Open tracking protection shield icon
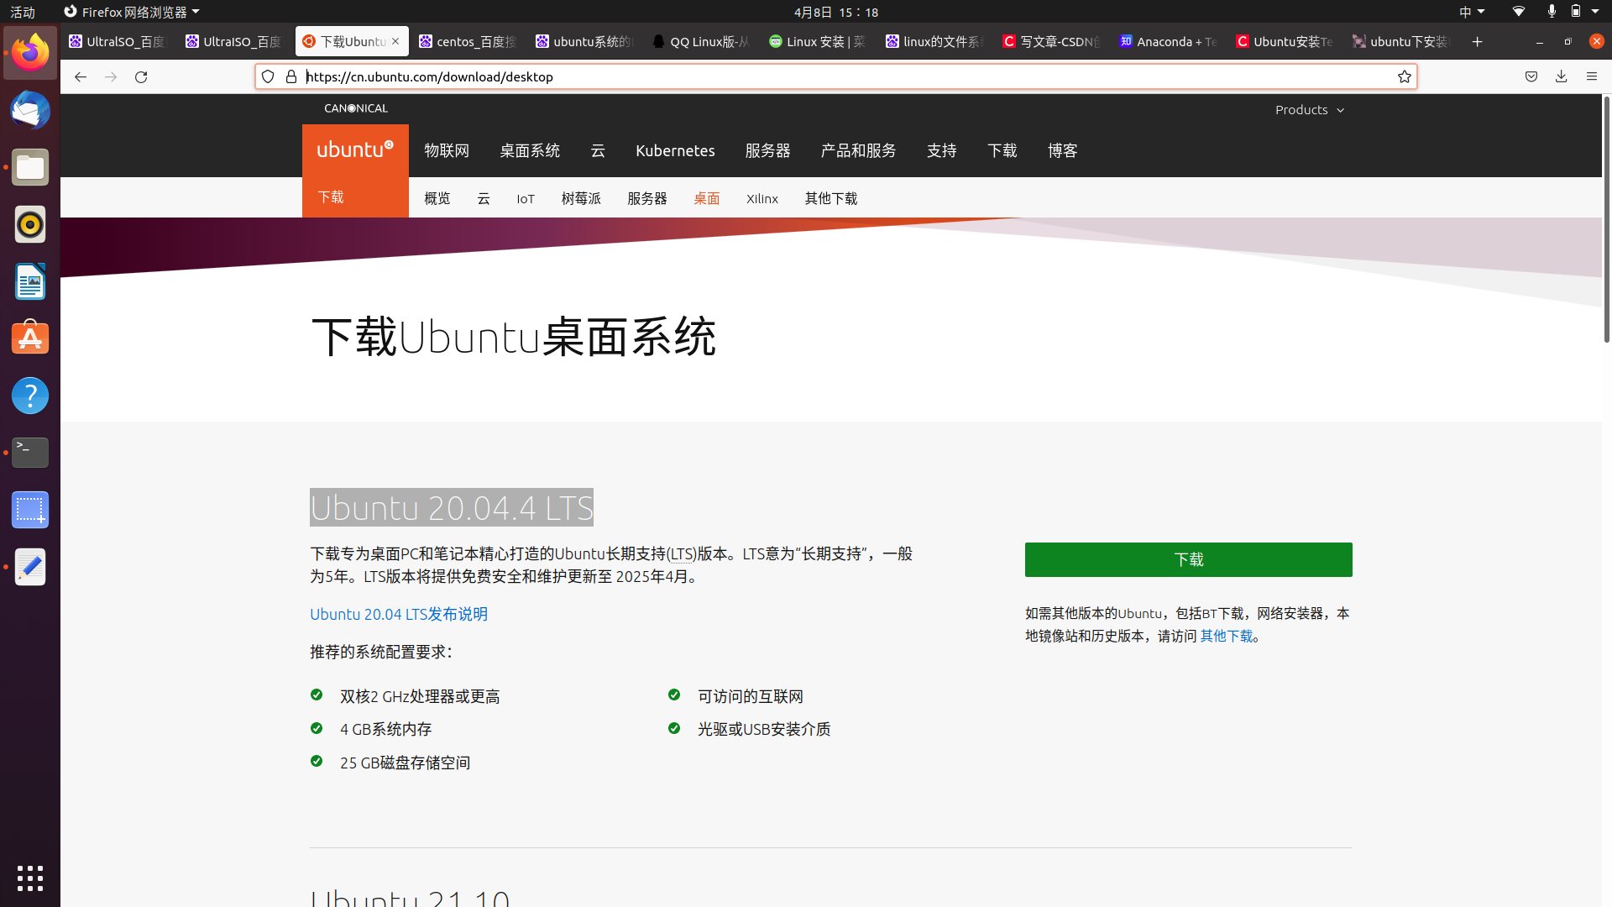 point(268,76)
